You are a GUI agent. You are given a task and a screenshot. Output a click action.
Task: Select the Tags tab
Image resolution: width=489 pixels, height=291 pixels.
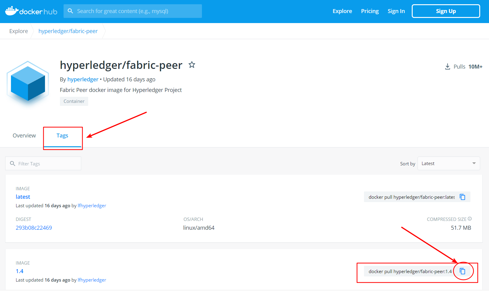[62, 136]
